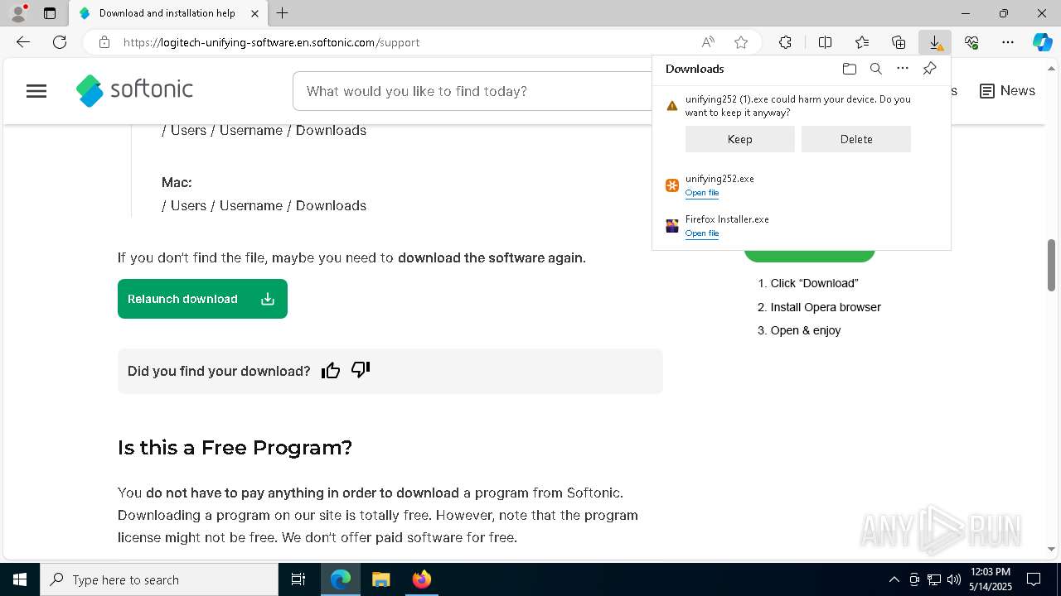Open Windows Start menu
1061x596 pixels.
(20, 579)
